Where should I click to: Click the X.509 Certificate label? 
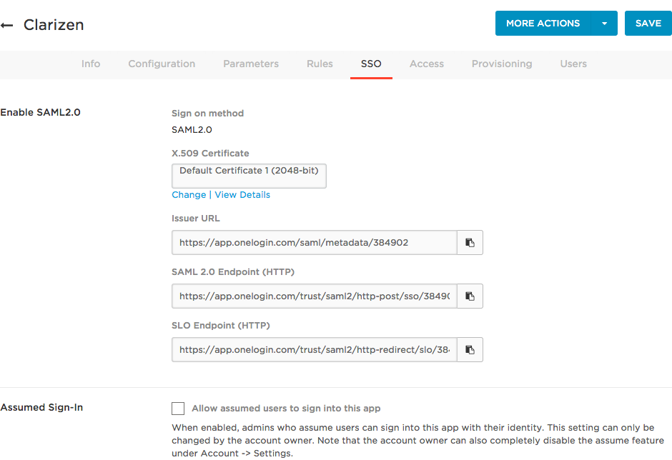210,154
